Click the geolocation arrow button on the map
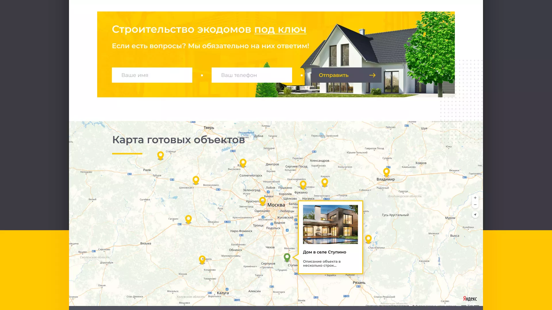Screen dimensions: 552x310 click(475, 214)
